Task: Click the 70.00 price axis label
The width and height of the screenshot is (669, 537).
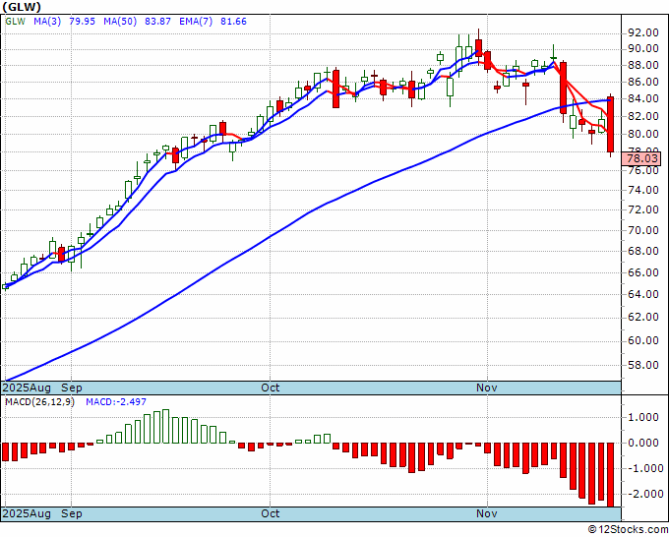Action: tap(643, 231)
